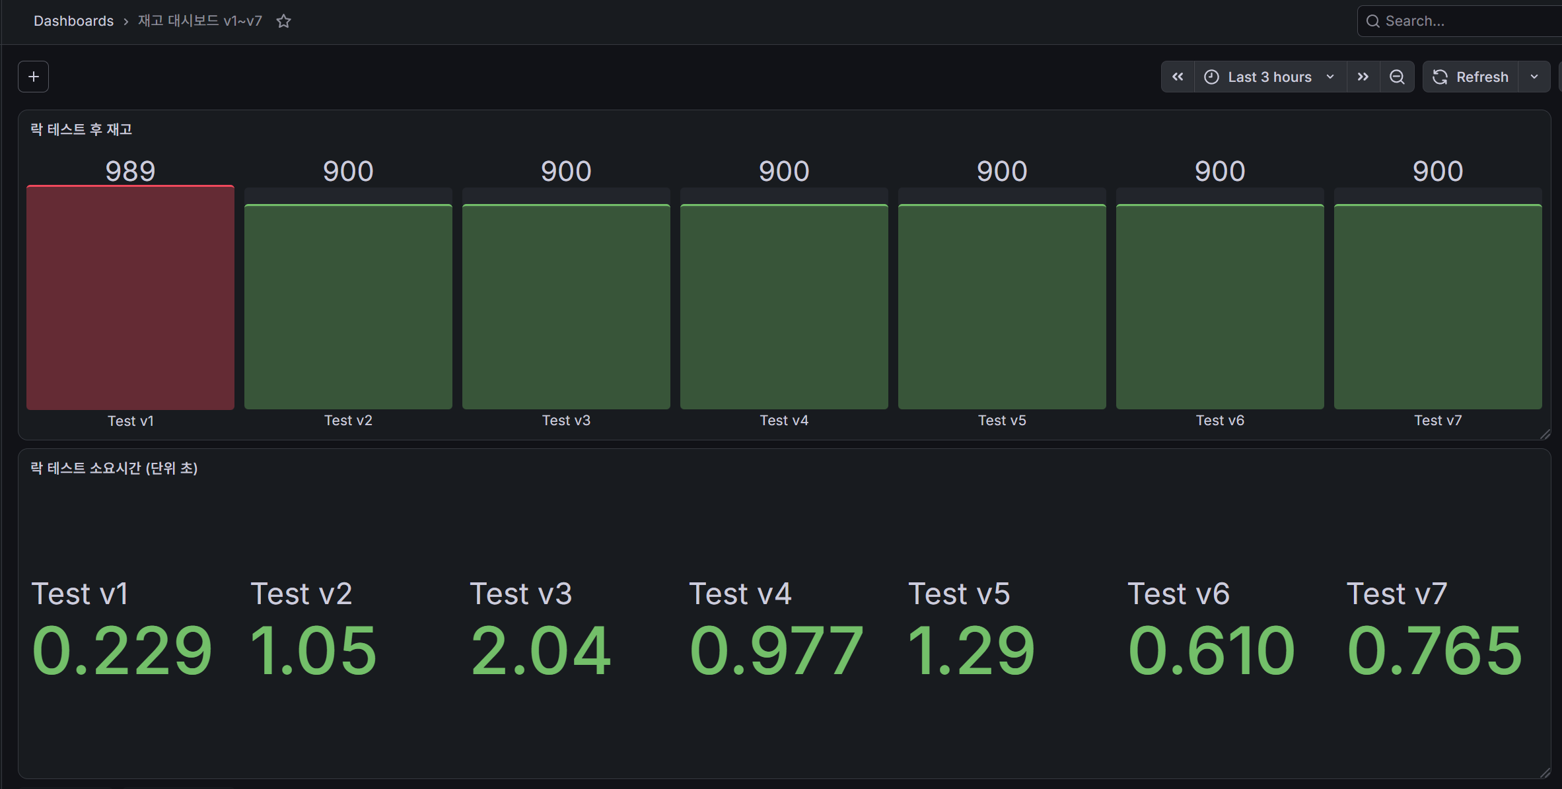Image resolution: width=1562 pixels, height=789 pixels.
Task: Shift time range forward with double-right arrows
Action: point(1363,77)
